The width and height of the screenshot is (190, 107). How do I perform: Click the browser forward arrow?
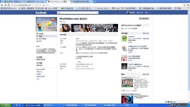(x=5, y=5)
